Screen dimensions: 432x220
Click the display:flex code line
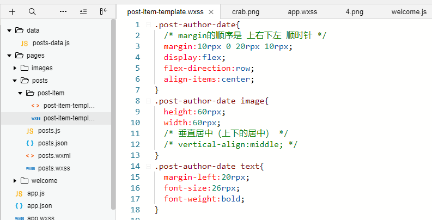click(x=194, y=58)
